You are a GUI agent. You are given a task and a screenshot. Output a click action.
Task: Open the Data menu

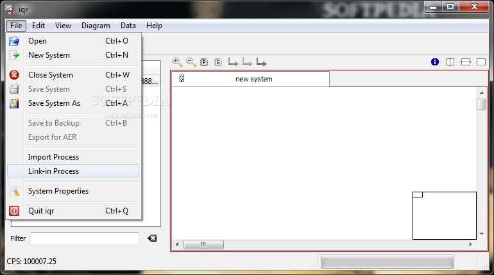point(128,26)
